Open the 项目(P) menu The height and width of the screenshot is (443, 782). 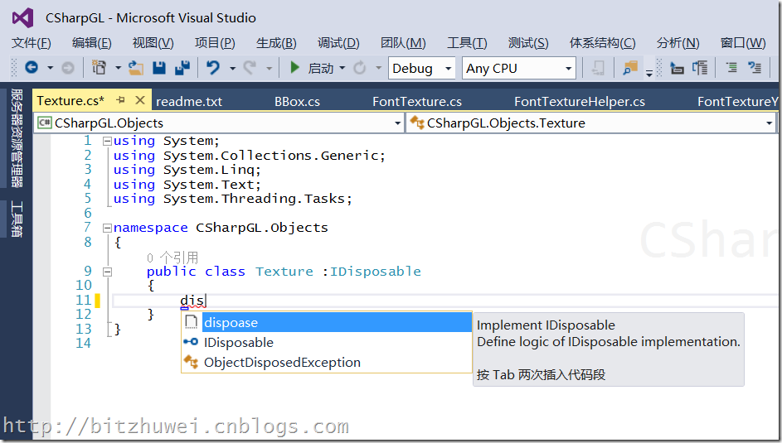(215, 43)
